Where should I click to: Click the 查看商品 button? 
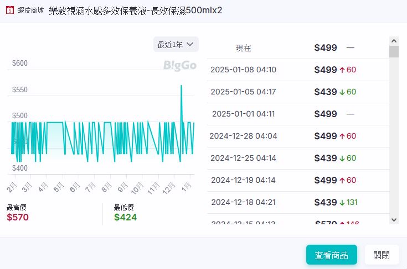[x=331, y=255]
